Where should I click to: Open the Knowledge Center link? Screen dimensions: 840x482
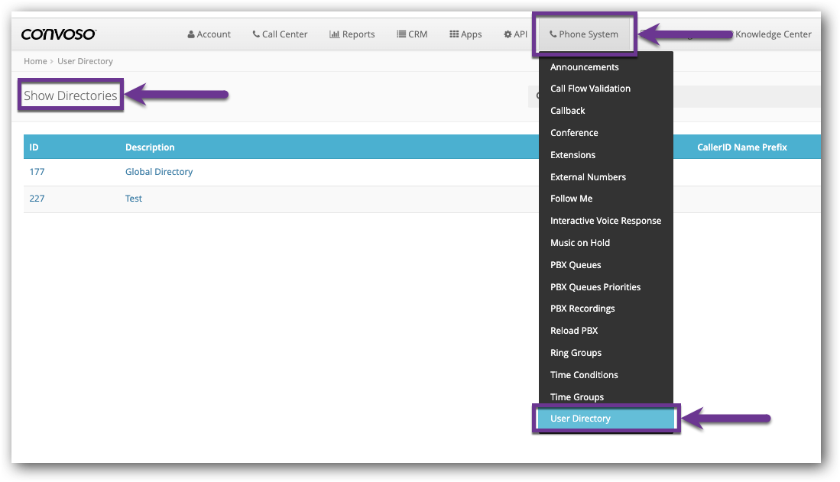tap(773, 34)
